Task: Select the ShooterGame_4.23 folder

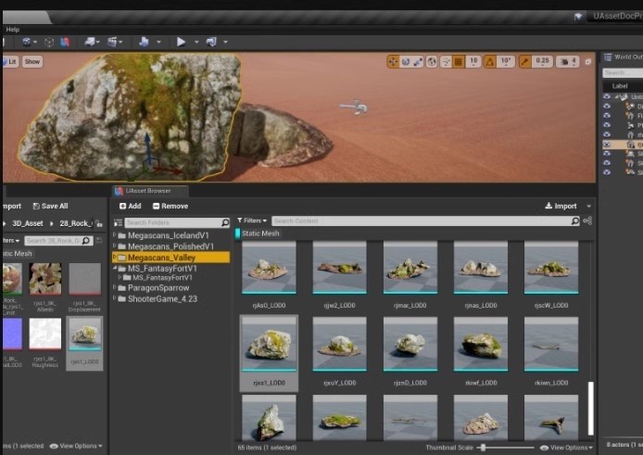Action: 162,298
